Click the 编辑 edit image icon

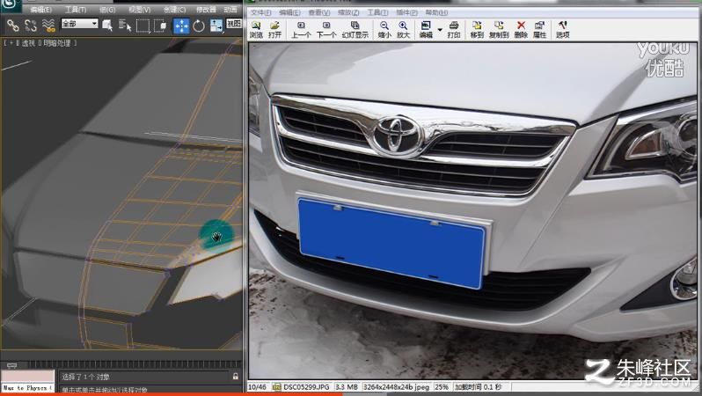tap(426, 30)
